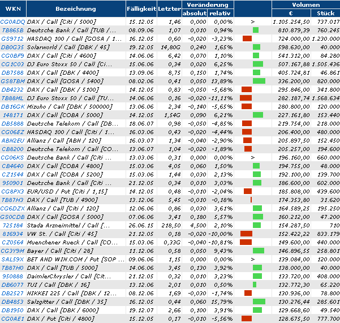Open the DB0G35 Solarworld WKN link

12,48
